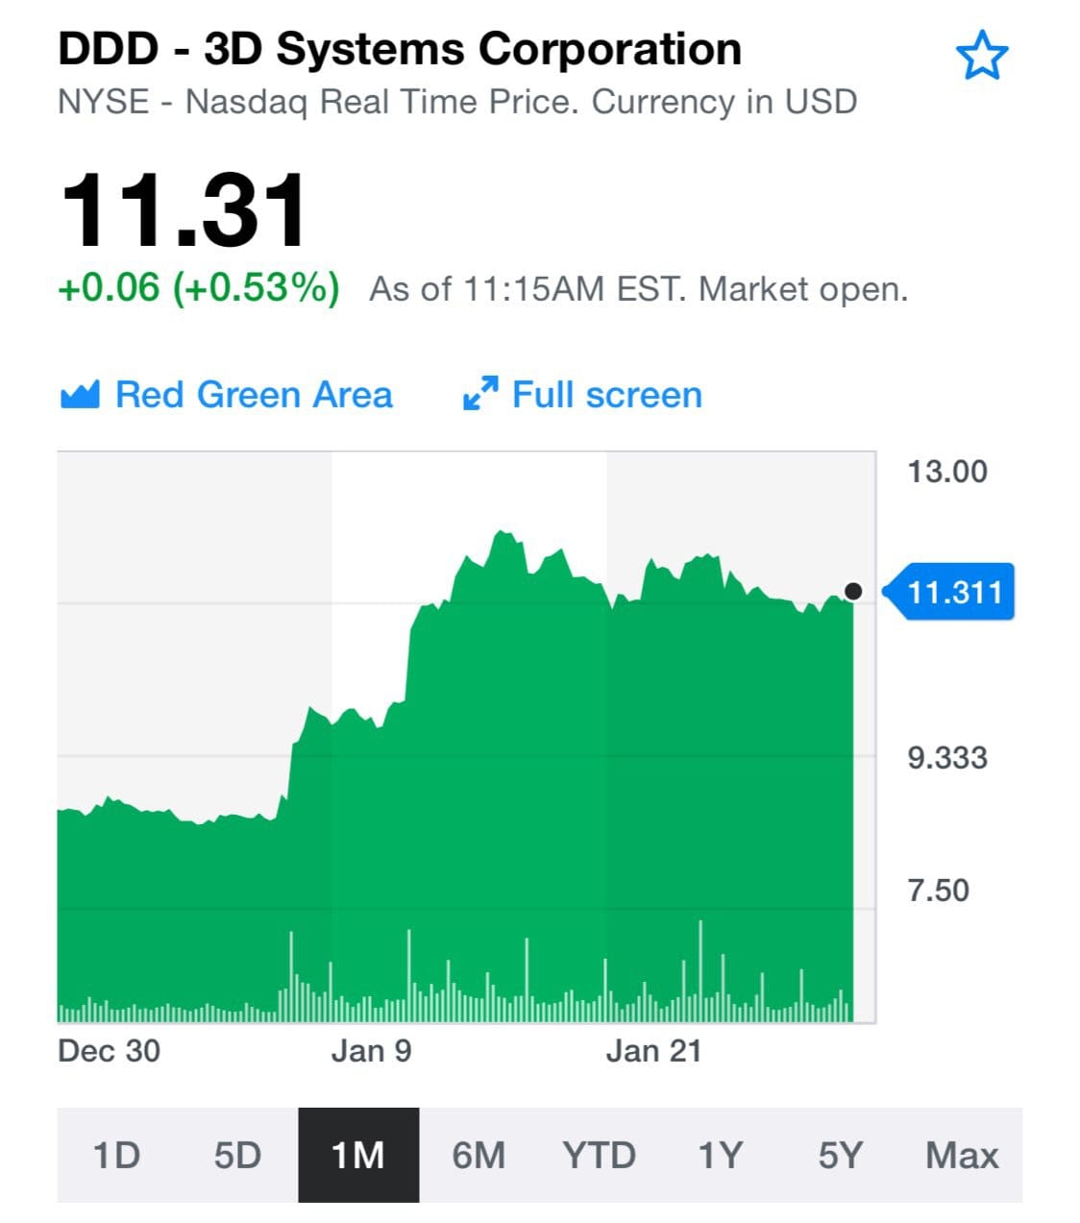Click the Jan 21 date axis label

(653, 1051)
